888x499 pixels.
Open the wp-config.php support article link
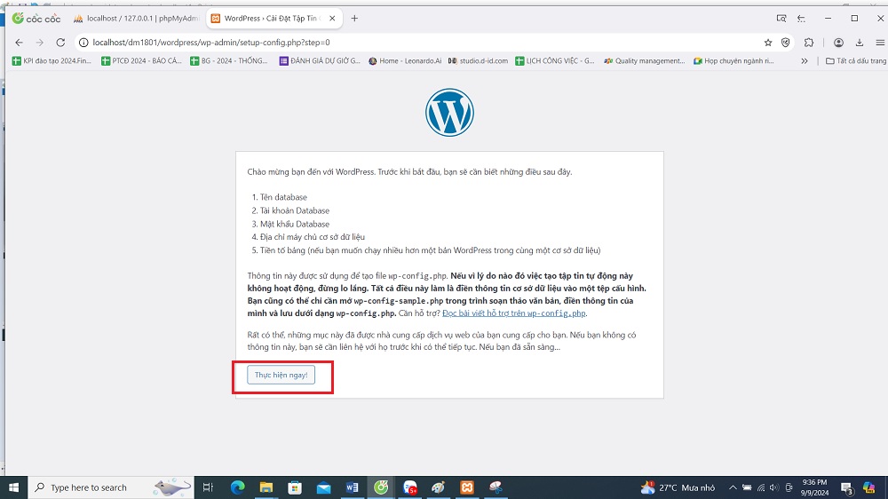pyautogui.click(x=513, y=313)
